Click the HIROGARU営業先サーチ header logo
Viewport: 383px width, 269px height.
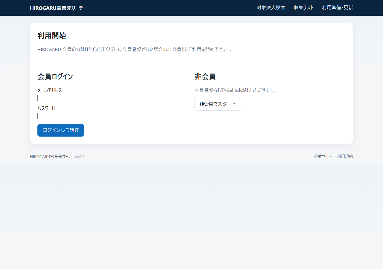[57, 8]
